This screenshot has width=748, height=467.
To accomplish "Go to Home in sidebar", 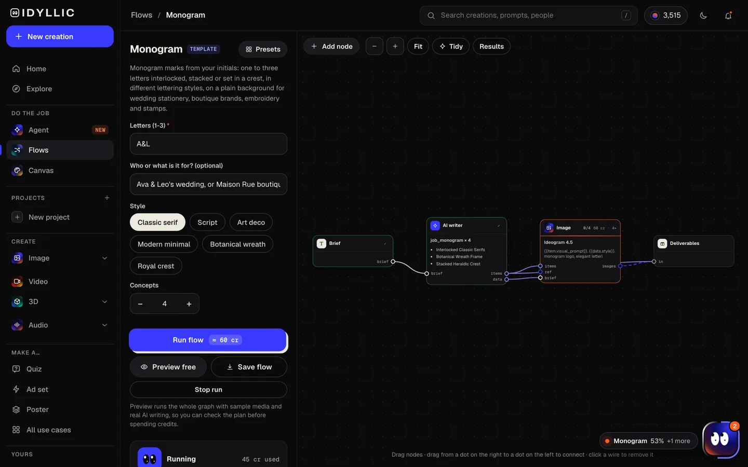I will click(x=60, y=68).
